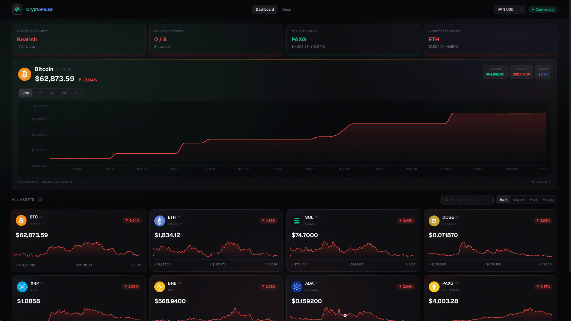Viewport: 571px width, 321px height.
Task: Click the PAXG 0.57% change badge
Action: (543, 287)
